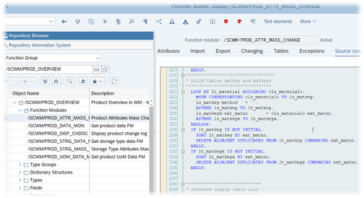Fold the LOOP AT block on line 221

(x=183, y=92)
